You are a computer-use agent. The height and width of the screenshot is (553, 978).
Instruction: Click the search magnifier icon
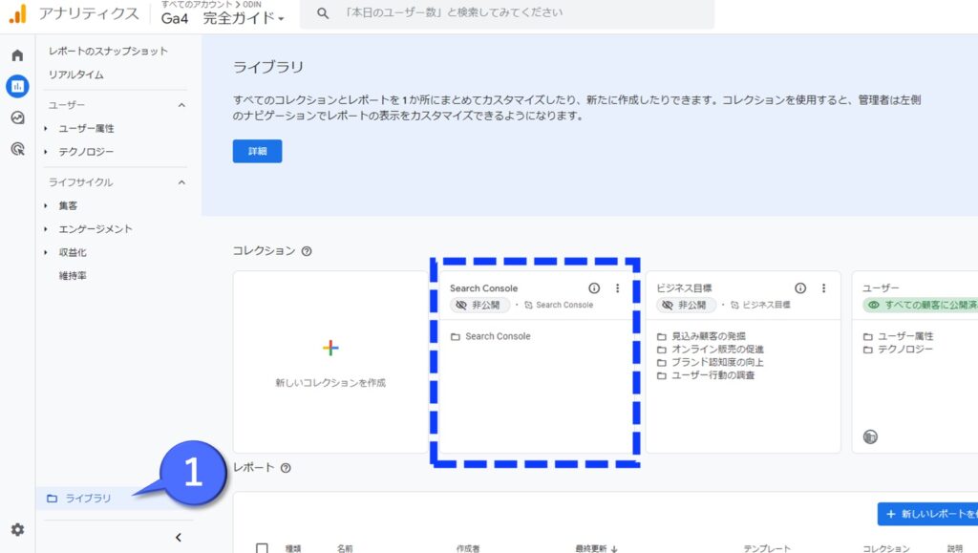pyautogui.click(x=323, y=13)
